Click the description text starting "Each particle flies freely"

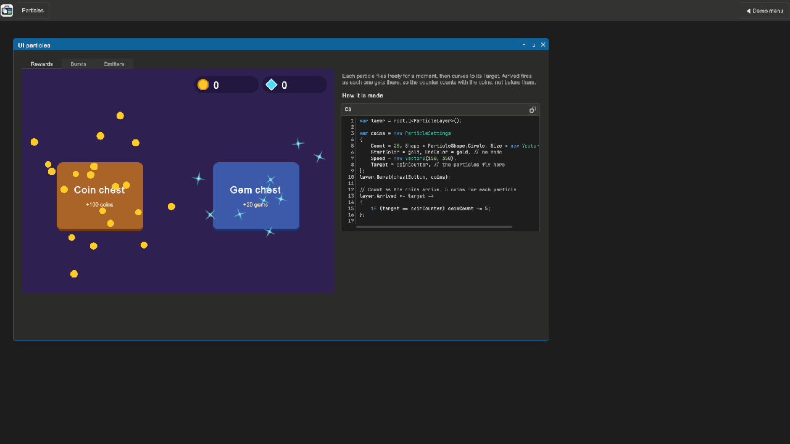tap(439, 79)
